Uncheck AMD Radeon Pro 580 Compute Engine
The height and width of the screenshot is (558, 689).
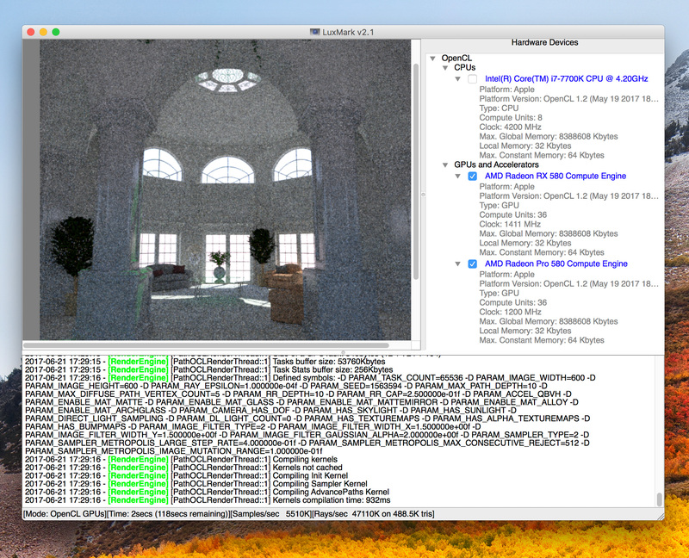click(x=472, y=264)
